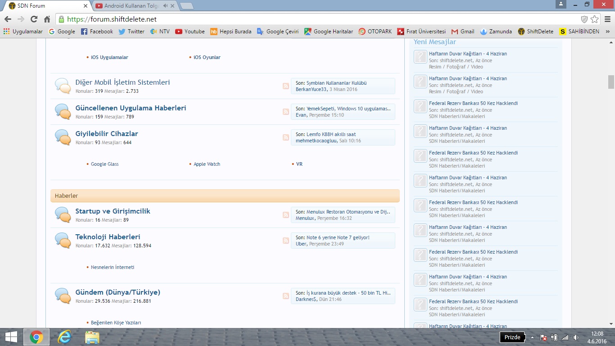Open the Haberler category header
This screenshot has width=615, height=346.
[x=225, y=196]
